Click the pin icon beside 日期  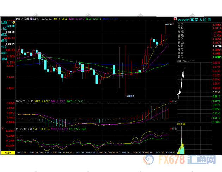tap(14, 22)
